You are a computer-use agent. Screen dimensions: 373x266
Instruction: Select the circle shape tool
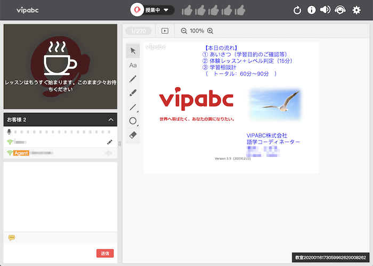click(x=133, y=121)
